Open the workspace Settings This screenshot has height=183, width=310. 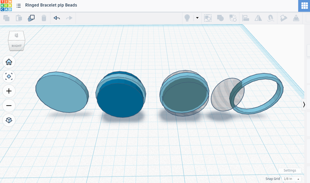click(290, 170)
